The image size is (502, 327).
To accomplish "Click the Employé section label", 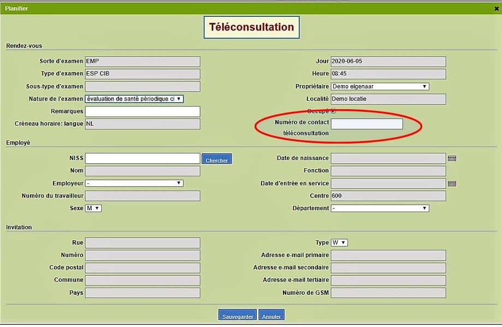I will [18, 142].
